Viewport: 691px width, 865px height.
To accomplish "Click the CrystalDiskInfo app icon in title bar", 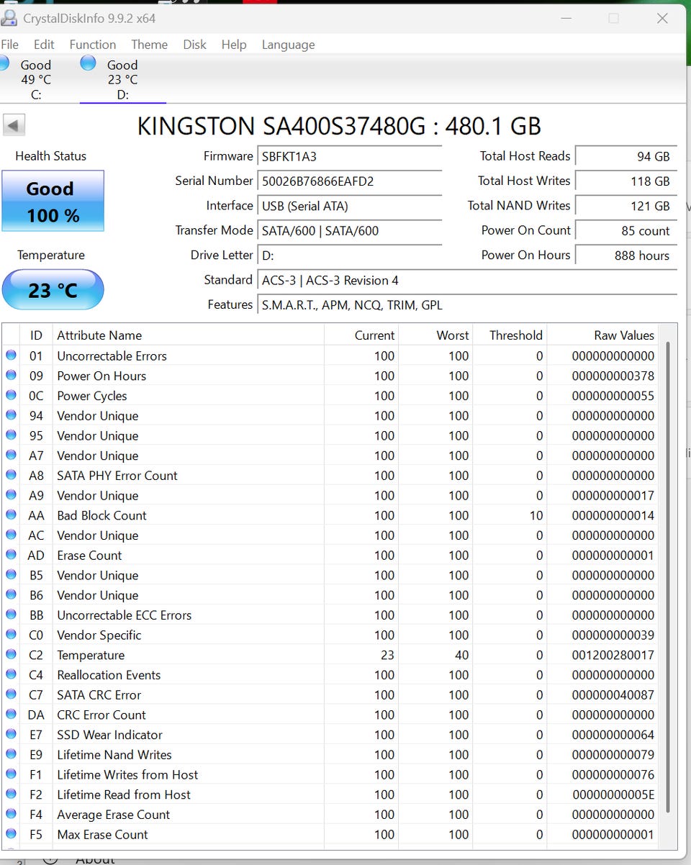I will tap(9, 18).
